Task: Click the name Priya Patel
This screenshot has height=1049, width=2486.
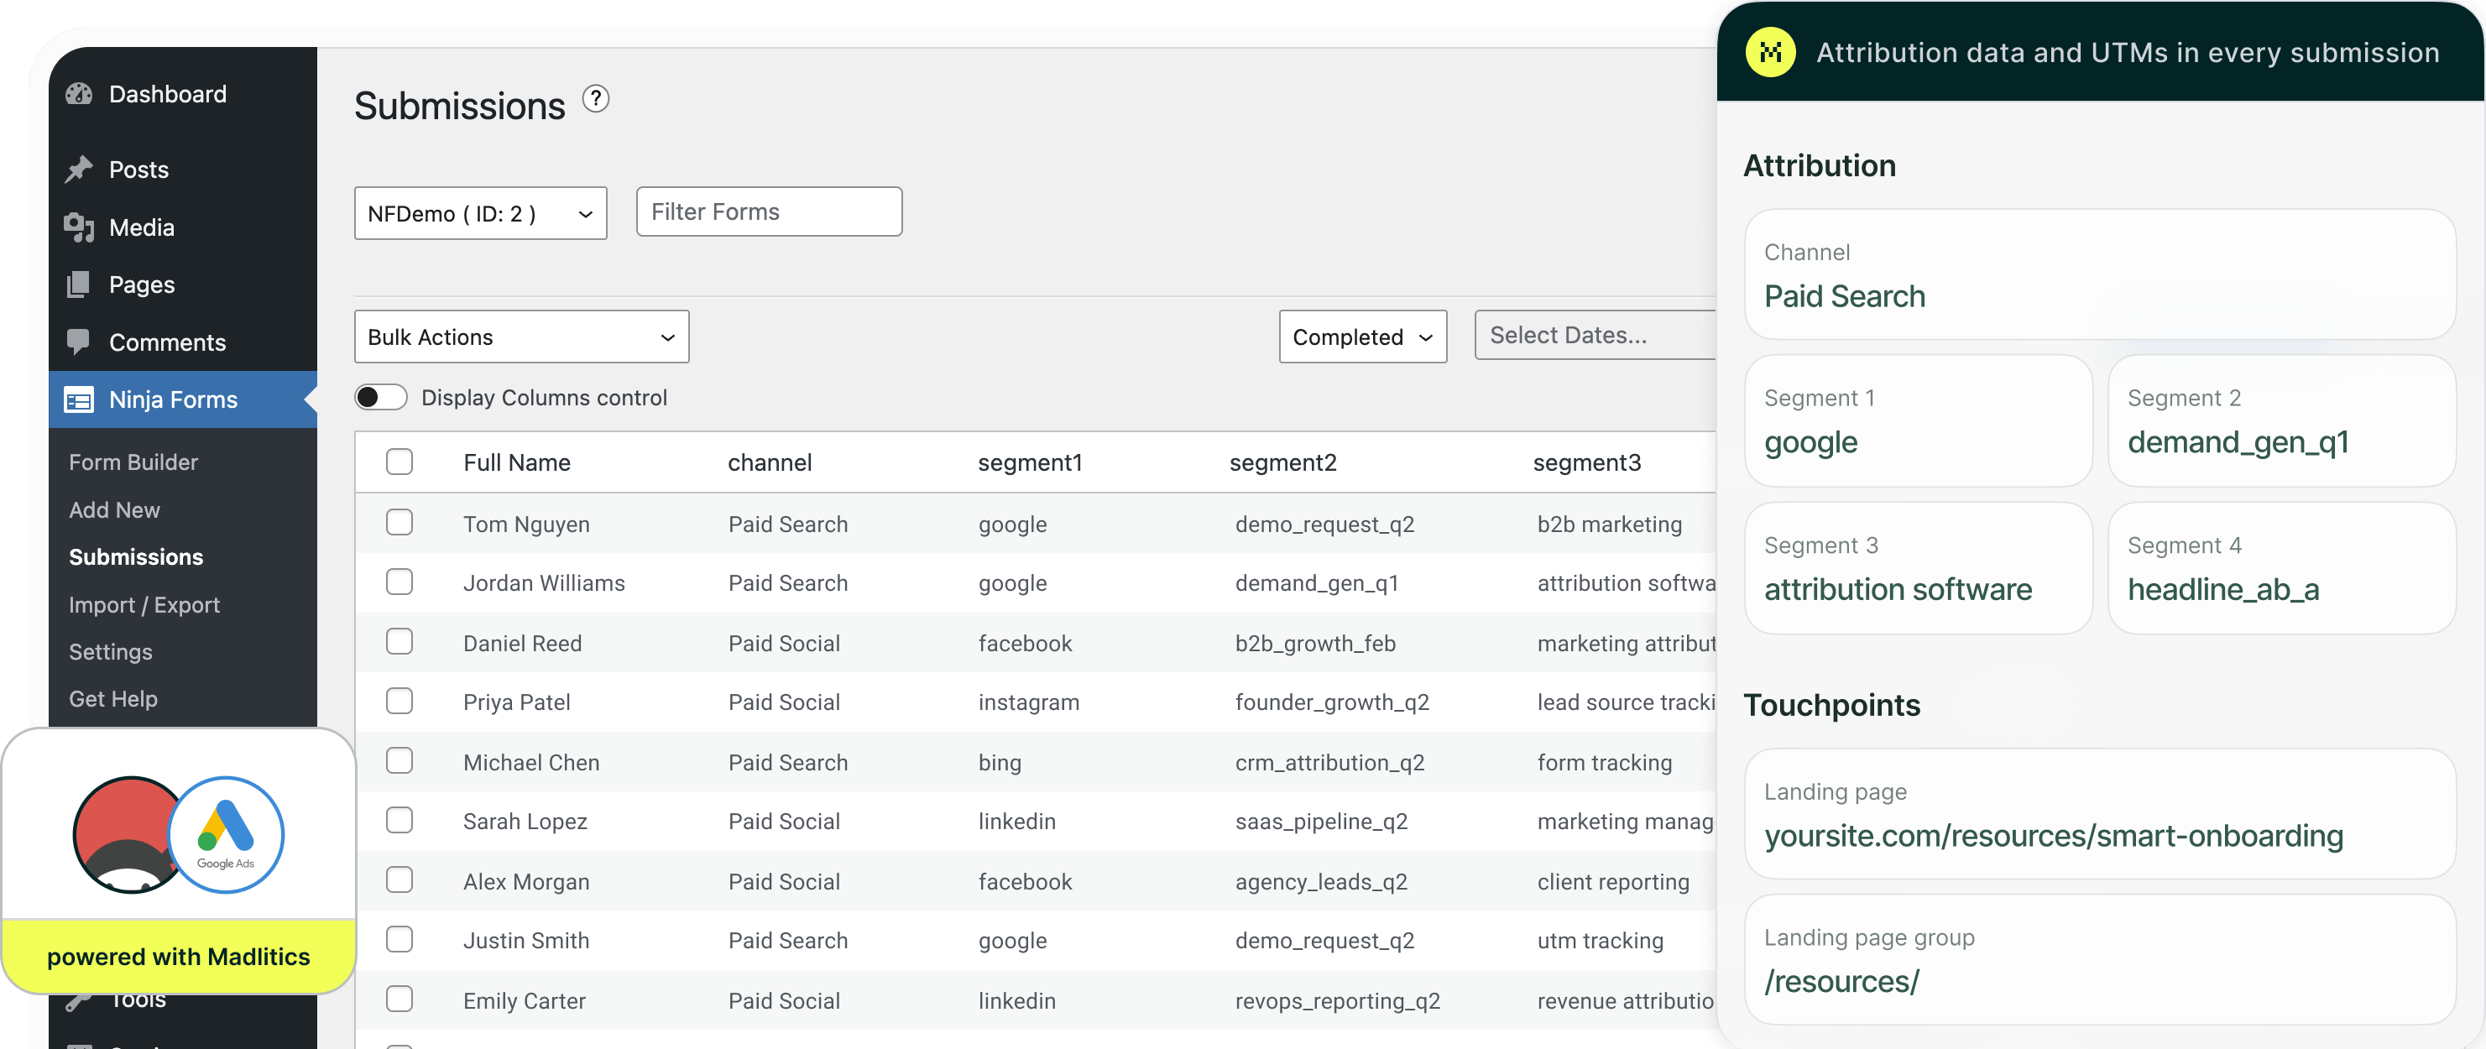Action: tap(516, 702)
